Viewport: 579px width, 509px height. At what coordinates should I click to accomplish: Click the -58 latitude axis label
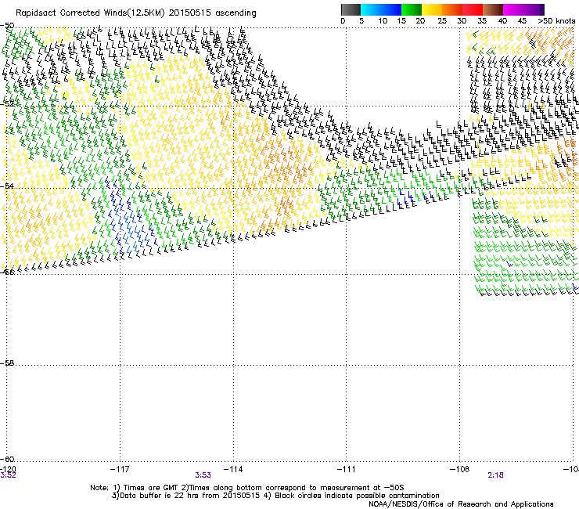click(7, 363)
